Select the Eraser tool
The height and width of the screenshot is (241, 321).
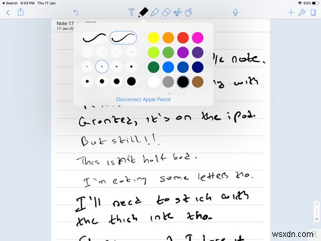pyautogui.click(x=166, y=13)
